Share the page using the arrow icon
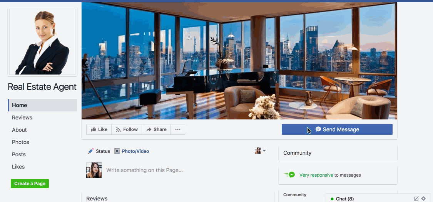The width and height of the screenshot is (433, 202). (x=149, y=129)
